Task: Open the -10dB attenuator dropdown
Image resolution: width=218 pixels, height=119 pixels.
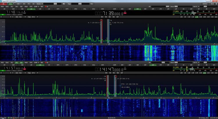Action: [x=21, y=4]
